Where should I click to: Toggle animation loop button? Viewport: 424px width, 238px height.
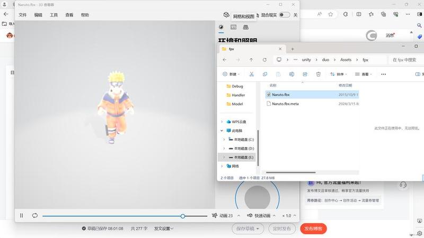click(x=35, y=215)
